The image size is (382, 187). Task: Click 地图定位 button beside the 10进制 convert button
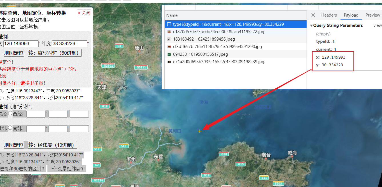pyautogui.click(x=14, y=145)
